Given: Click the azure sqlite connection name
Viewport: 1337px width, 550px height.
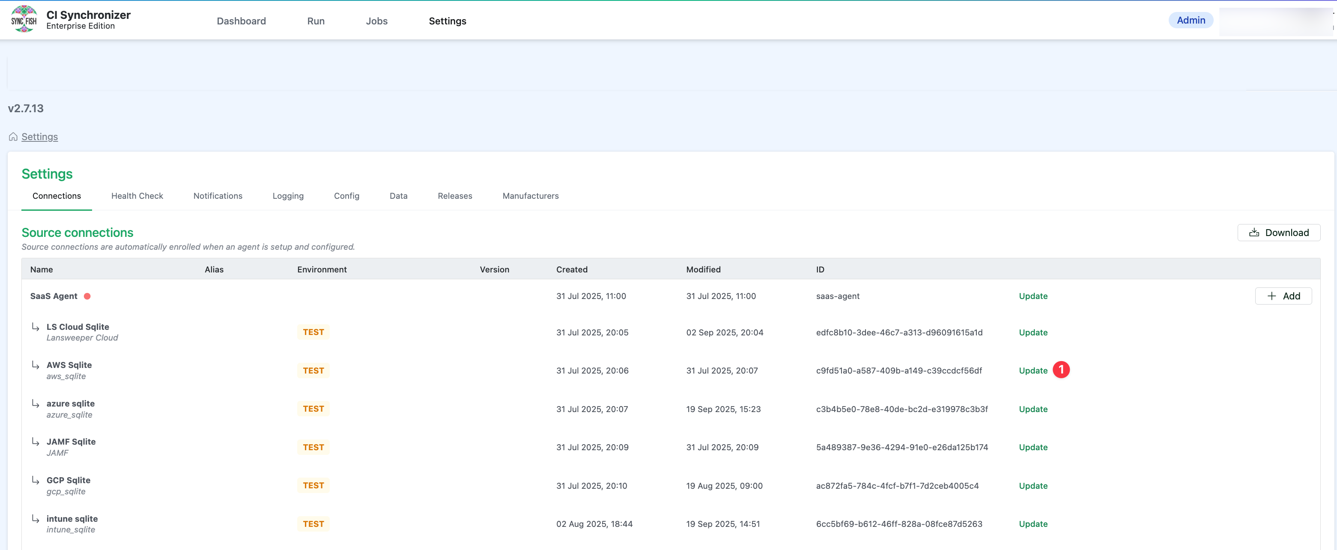Looking at the screenshot, I should click(x=71, y=404).
